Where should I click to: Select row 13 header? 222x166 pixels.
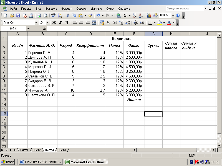point(4,100)
